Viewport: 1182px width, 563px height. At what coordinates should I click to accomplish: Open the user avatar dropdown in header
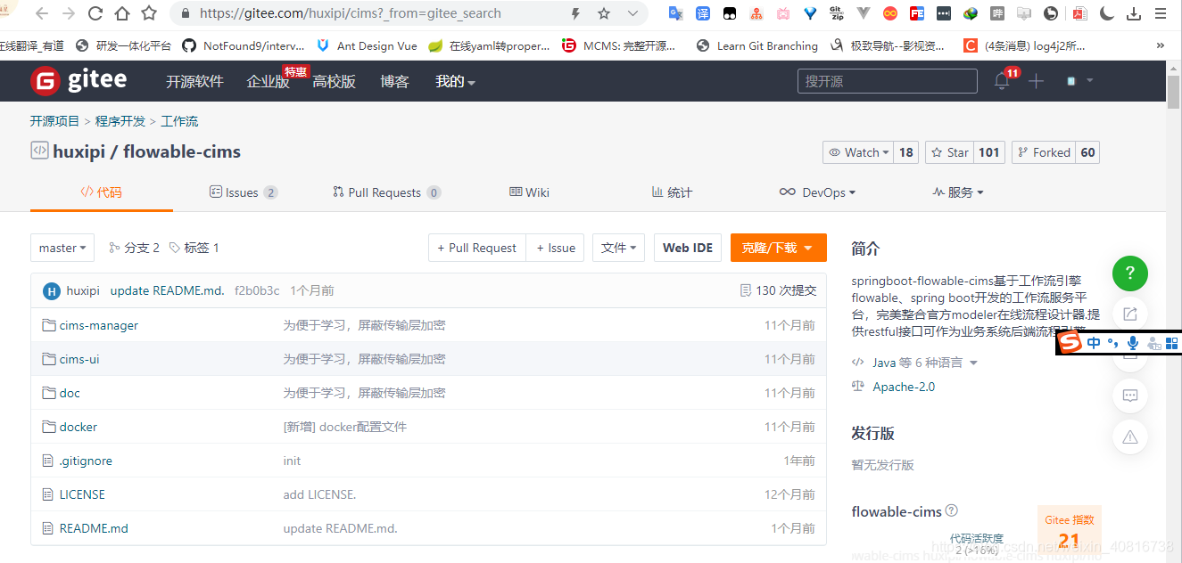click(x=1079, y=81)
